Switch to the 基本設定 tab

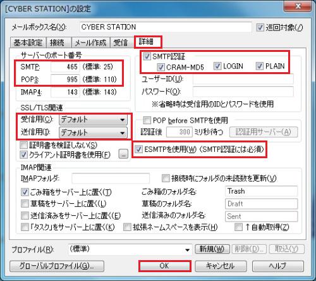click(x=28, y=43)
